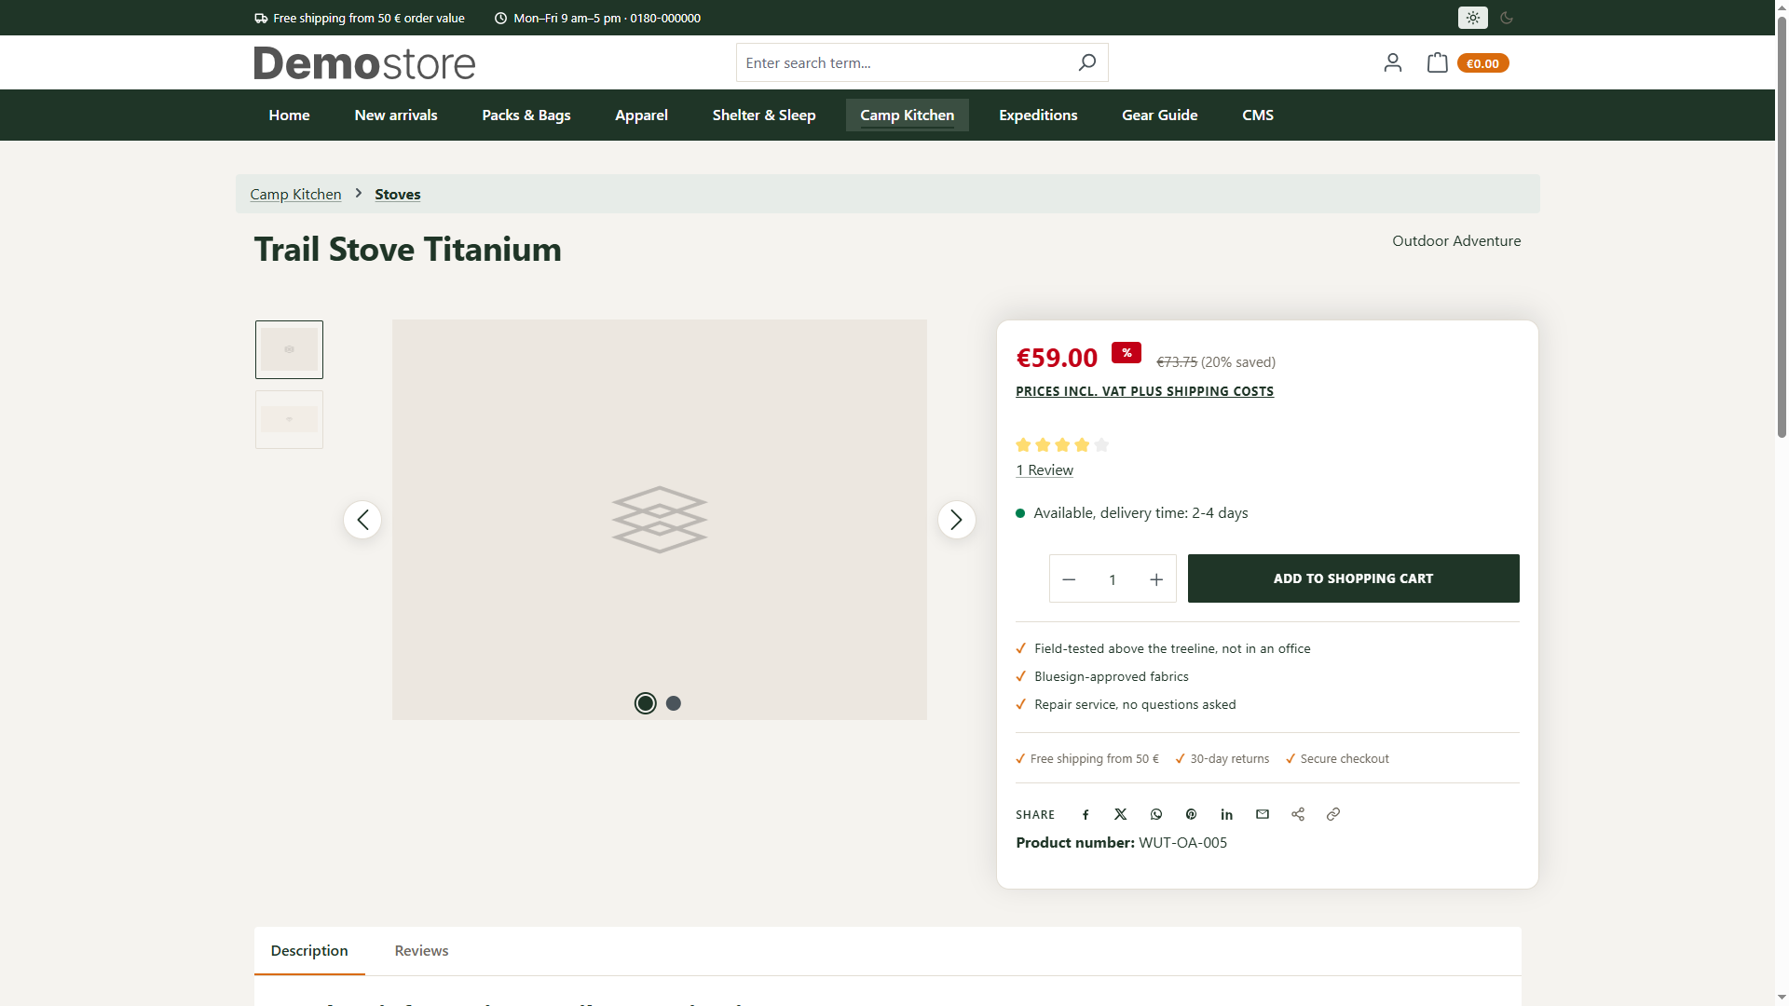
Task: Open Gear Guide menu item
Action: [1159, 115]
